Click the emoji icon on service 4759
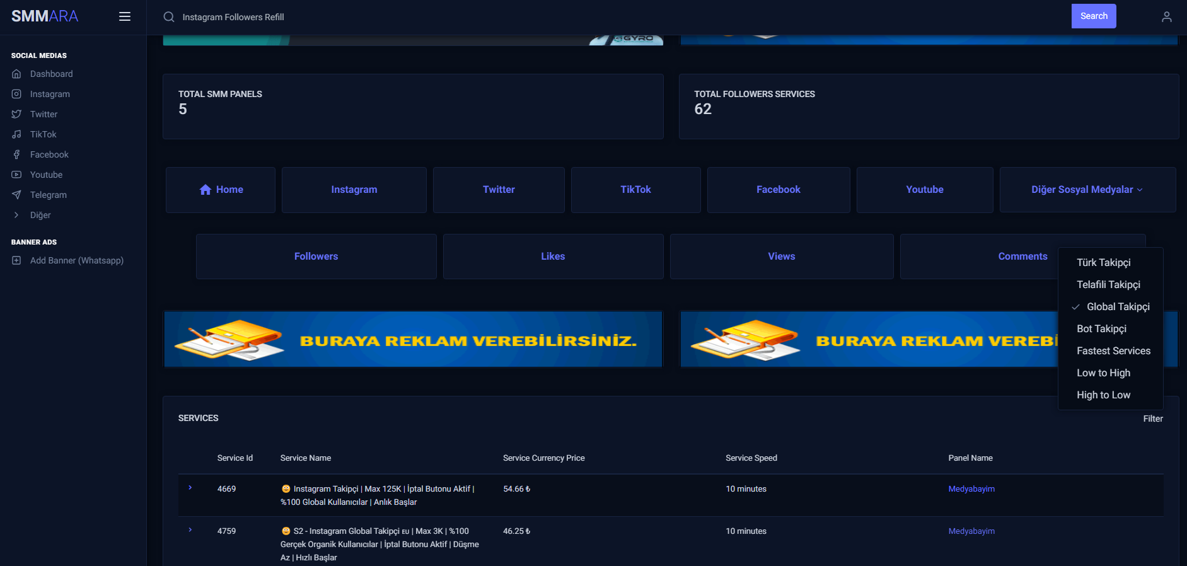Image resolution: width=1187 pixels, height=566 pixels. click(x=286, y=531)
